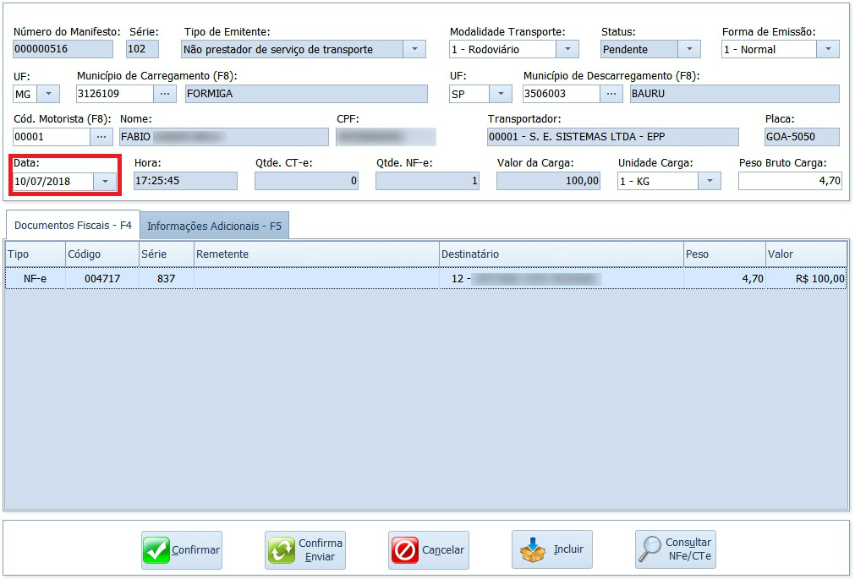Click the red Cancelar prohibition icon
This screenshot has height=579, width=855.
pos(404,550)
